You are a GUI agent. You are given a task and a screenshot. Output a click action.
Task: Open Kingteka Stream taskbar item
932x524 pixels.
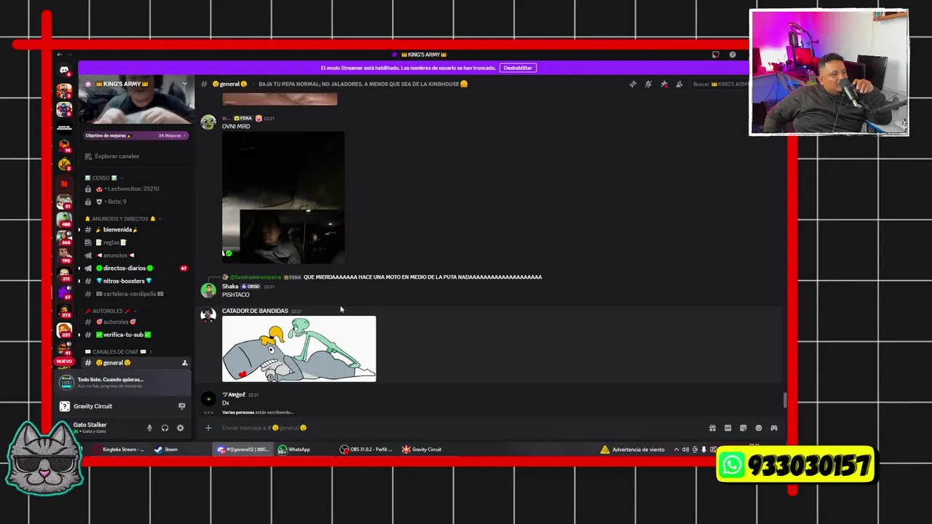pyautogui.click(x=118, y=450)
